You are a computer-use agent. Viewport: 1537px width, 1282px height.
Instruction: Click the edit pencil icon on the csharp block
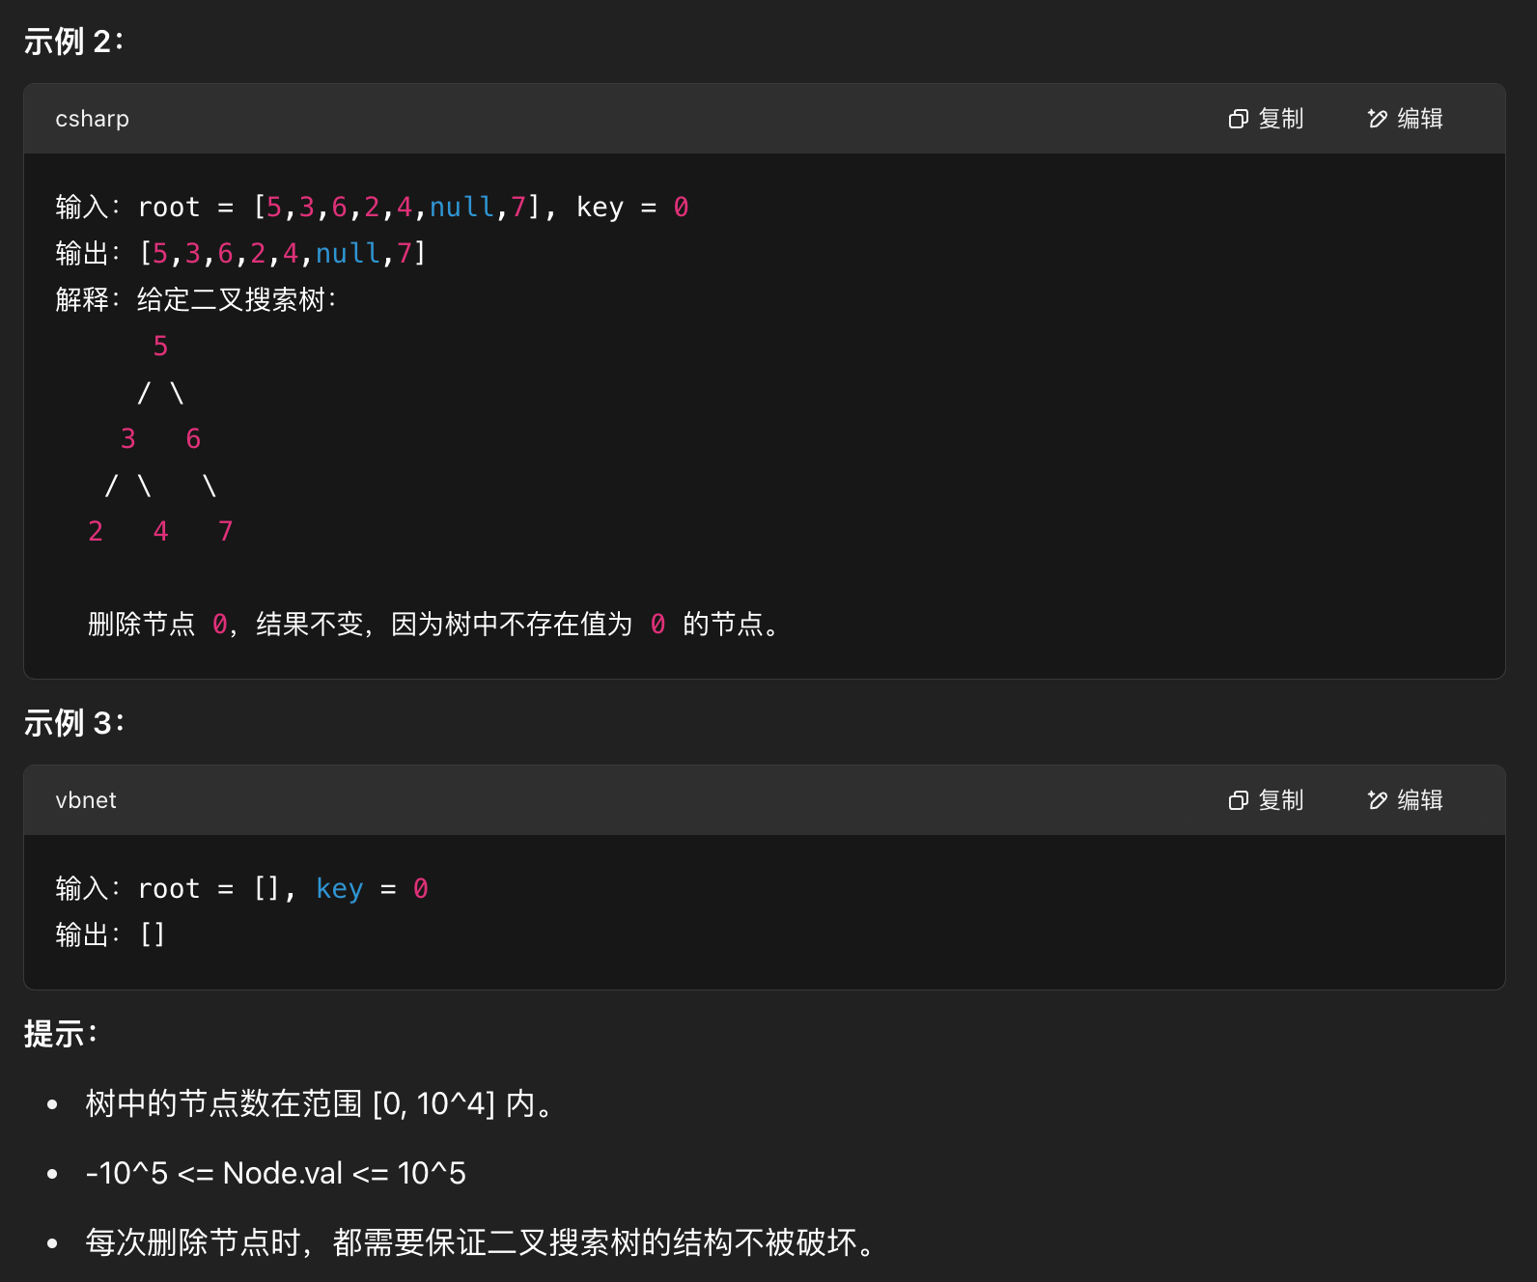coord(1377,118)
